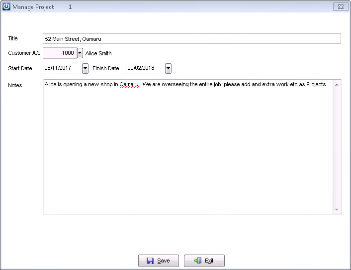Click the Start Date field 08/11/2017
The height and width of the screenshot is (270, 351).
tap(63, 68)
